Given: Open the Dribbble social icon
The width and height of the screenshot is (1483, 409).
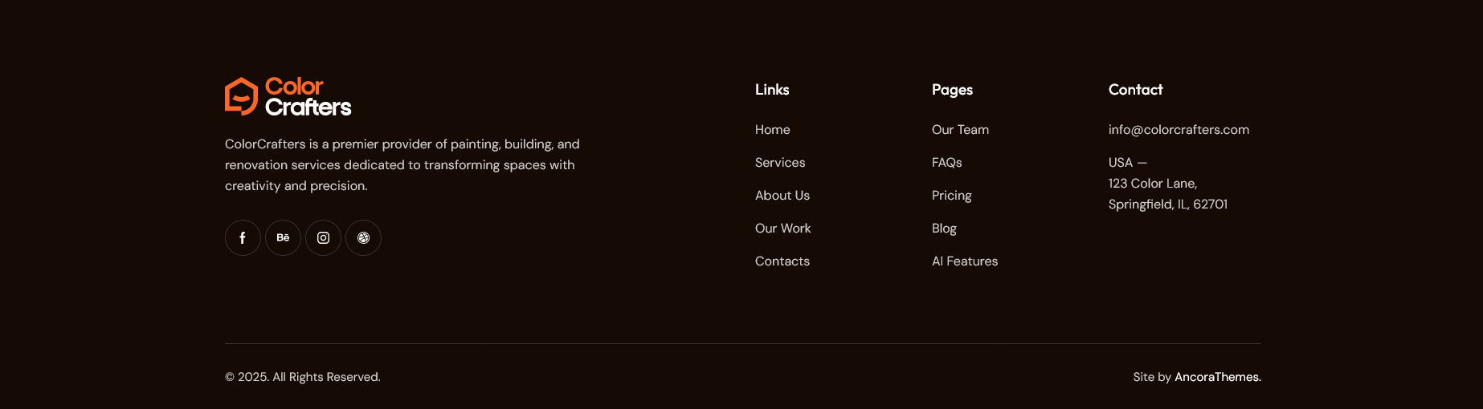Looking at the screenshot, I should (x=363, y=238).
